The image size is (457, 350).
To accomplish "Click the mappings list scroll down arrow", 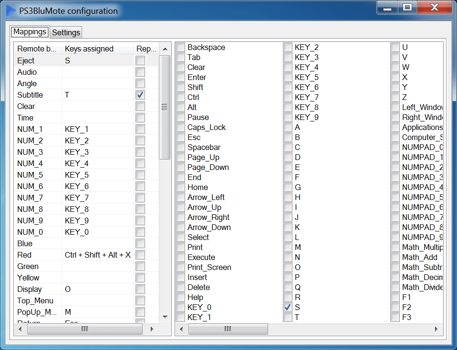I will click(x=165, y=317).
